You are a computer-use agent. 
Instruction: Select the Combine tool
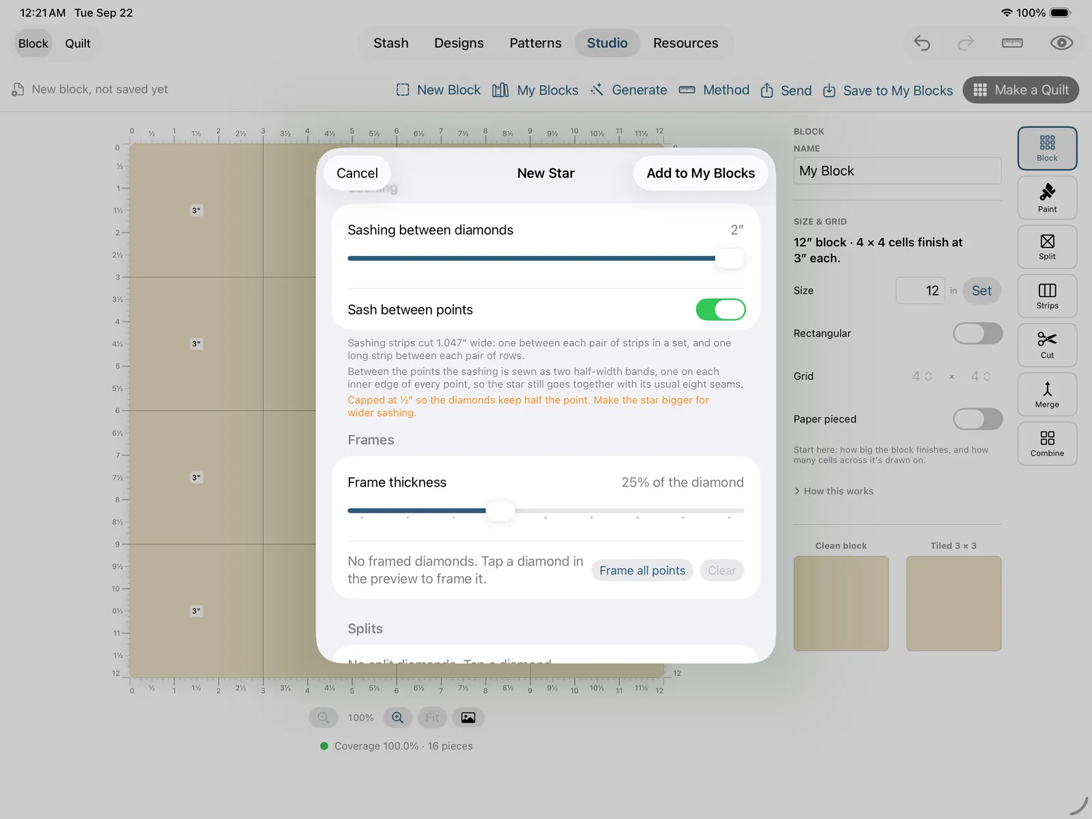[1047, 444]
